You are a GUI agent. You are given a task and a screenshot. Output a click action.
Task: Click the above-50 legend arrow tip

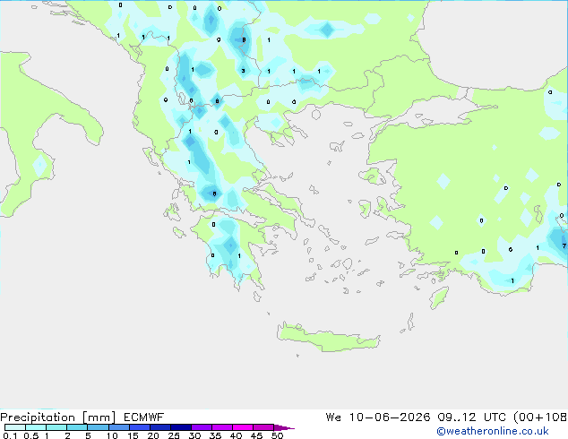(x=284, y=427)
